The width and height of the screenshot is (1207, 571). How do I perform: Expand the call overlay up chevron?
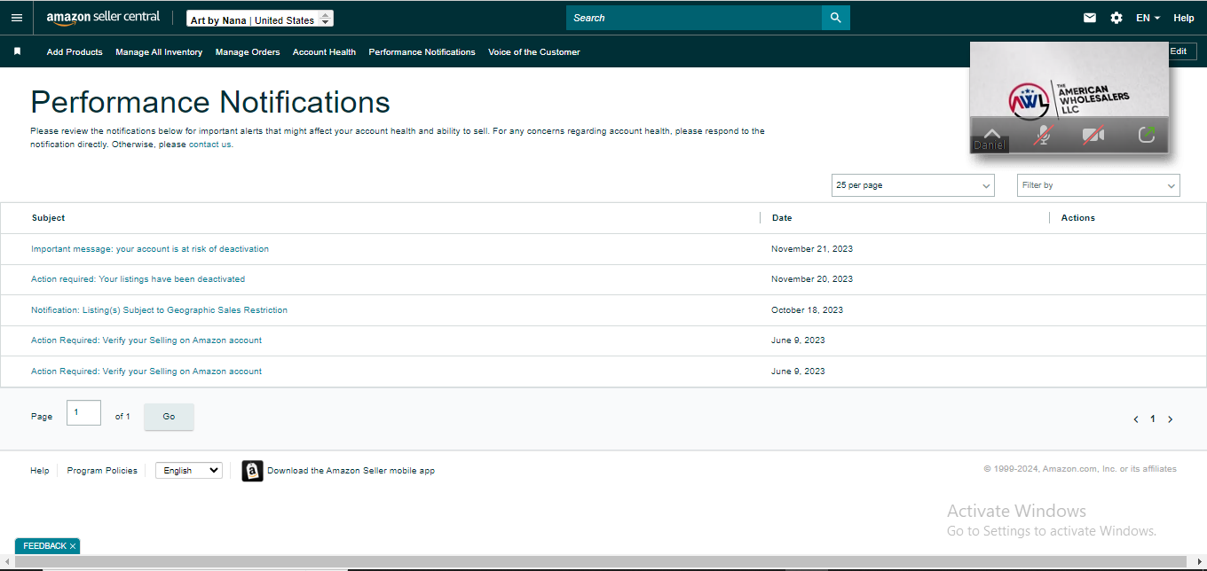[x=992, y=132]
